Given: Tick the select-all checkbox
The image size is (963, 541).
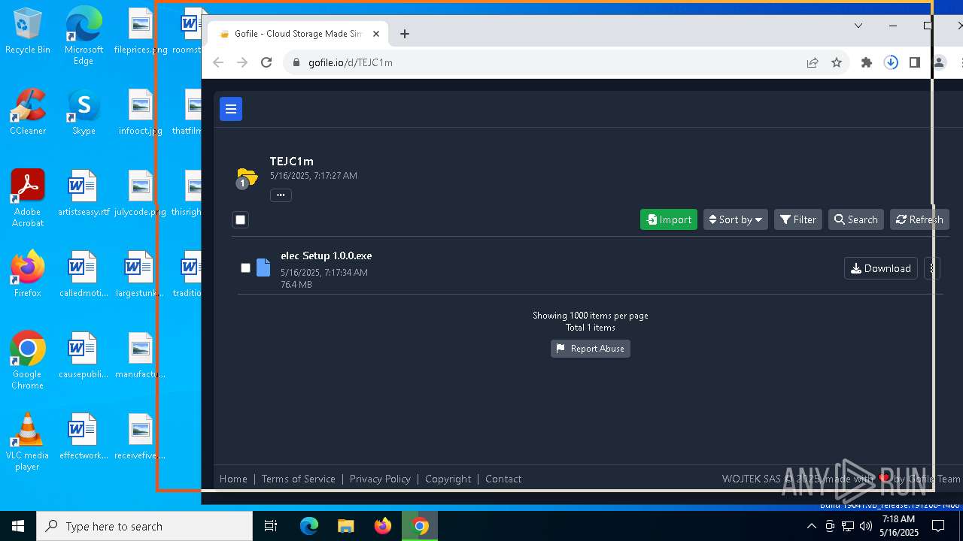Looking at the screenshot, I should click(241, 219).
